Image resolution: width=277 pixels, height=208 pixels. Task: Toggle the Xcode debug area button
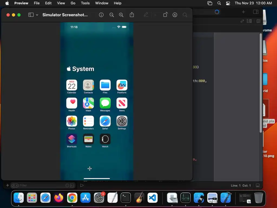tap(258, 185)
